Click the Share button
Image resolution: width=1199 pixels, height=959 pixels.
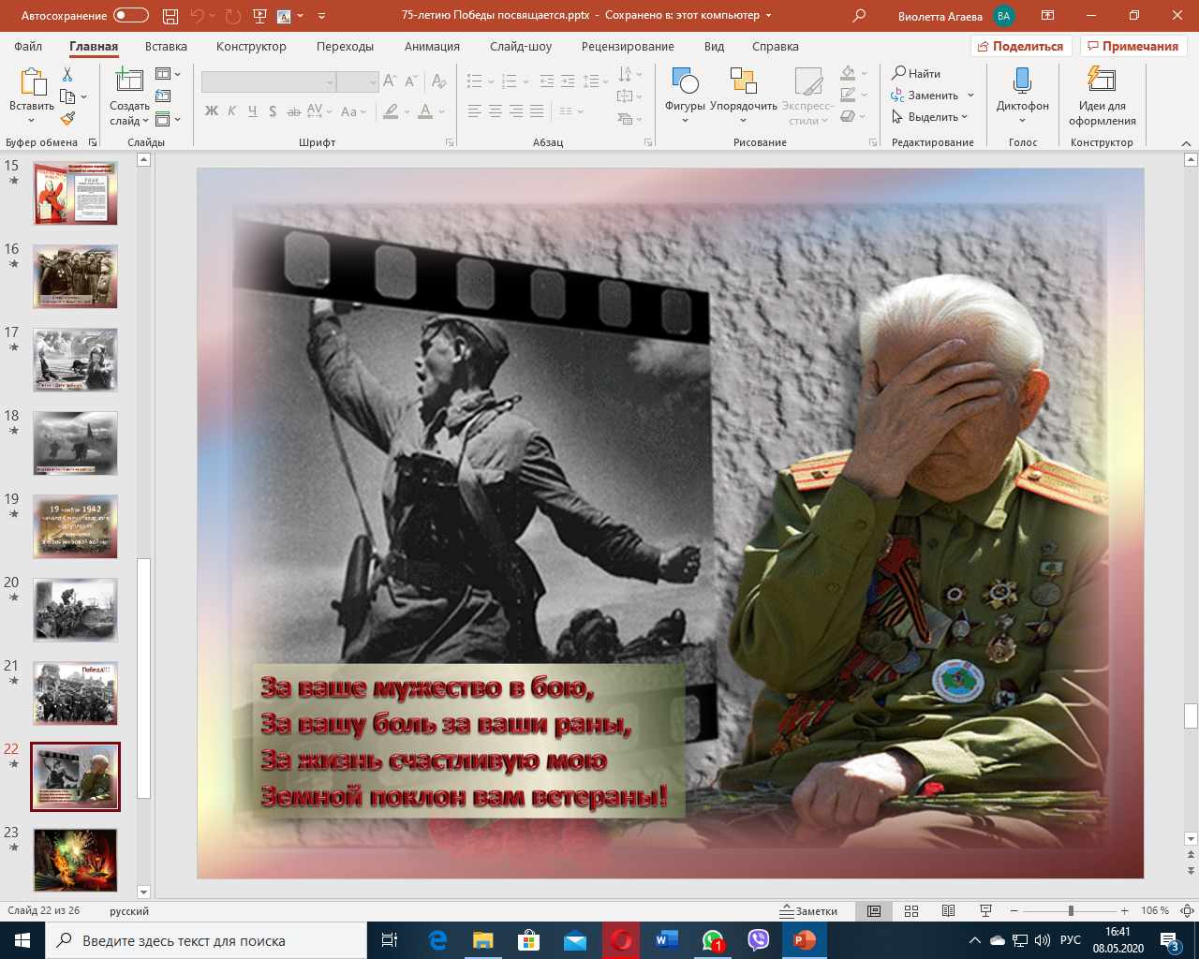(1020, 46)
